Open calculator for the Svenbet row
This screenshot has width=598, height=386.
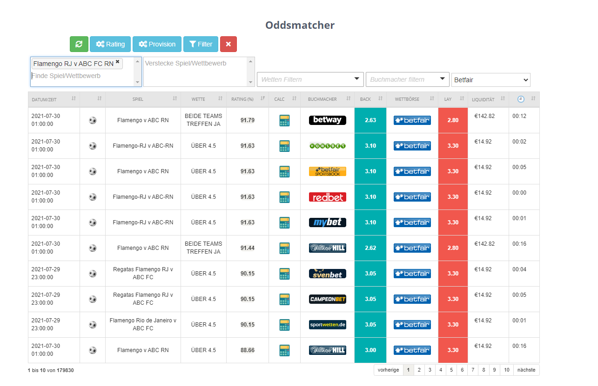click(x=284, y=274)
